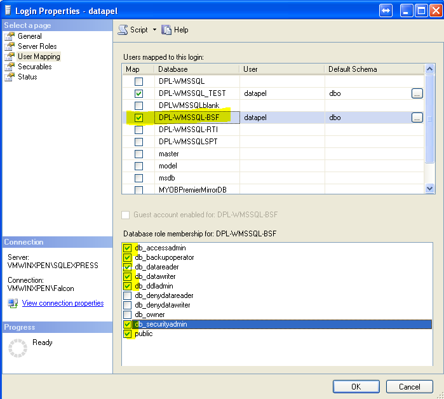The width and height of the screenshot is (444, 399).
Task: Select the DPL-WMSSQL-RTI database name
Action: click(188, 130)
